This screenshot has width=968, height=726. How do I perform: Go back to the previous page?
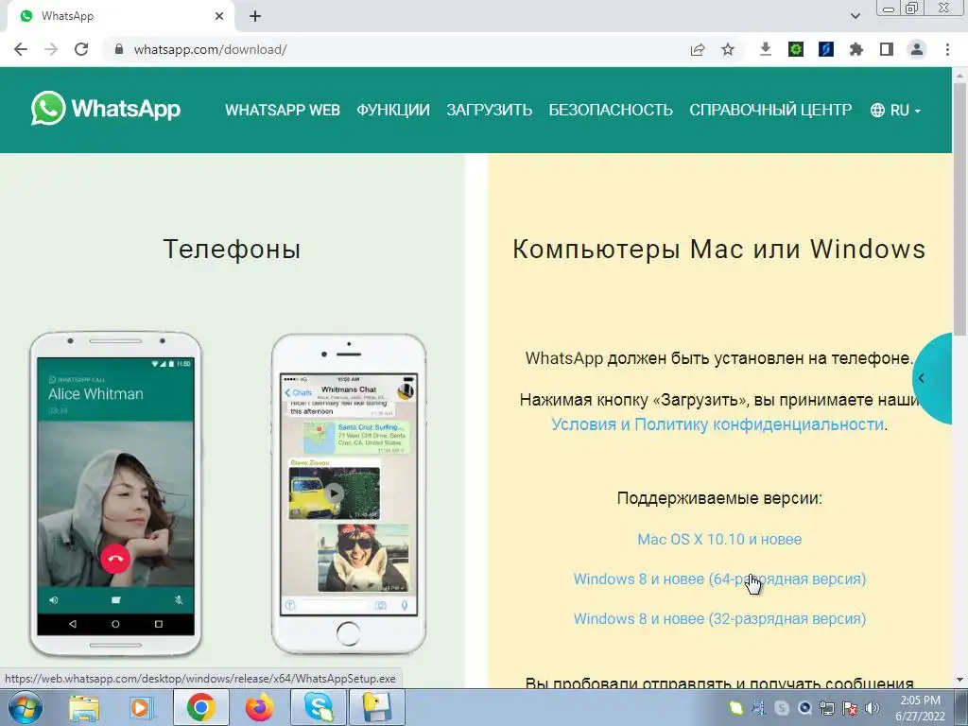click(21, 49)
